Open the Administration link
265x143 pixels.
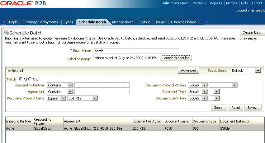(x=175, y=3)
